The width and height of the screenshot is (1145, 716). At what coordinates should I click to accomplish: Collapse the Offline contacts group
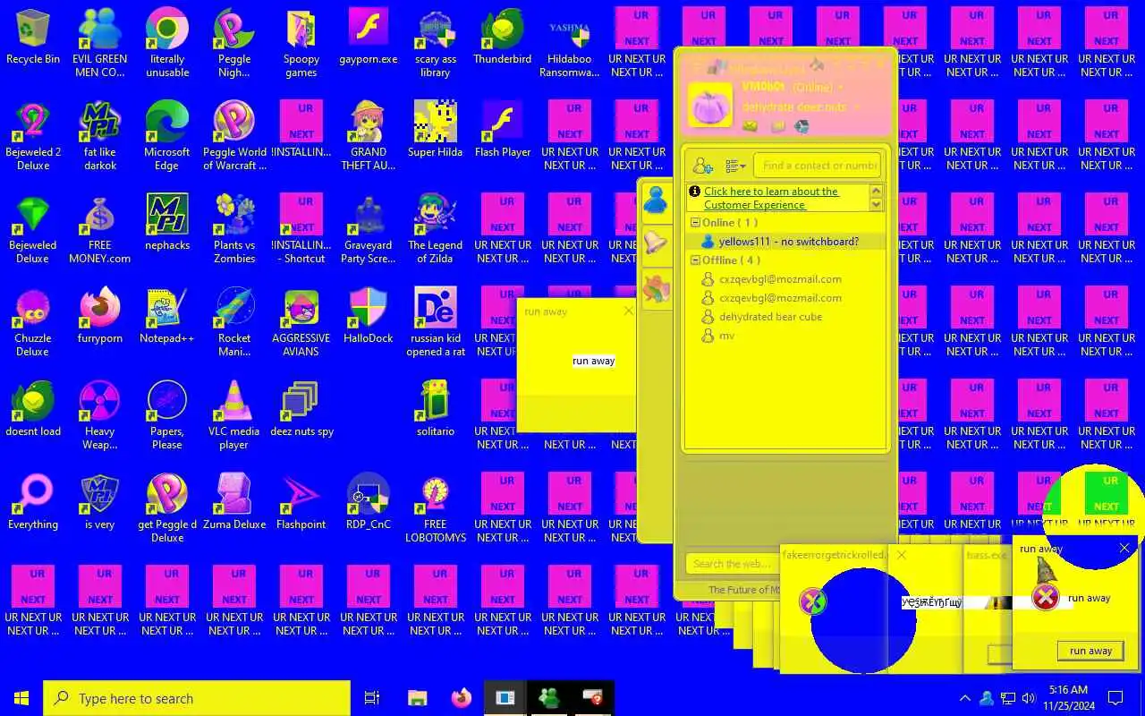click(695, 260)
